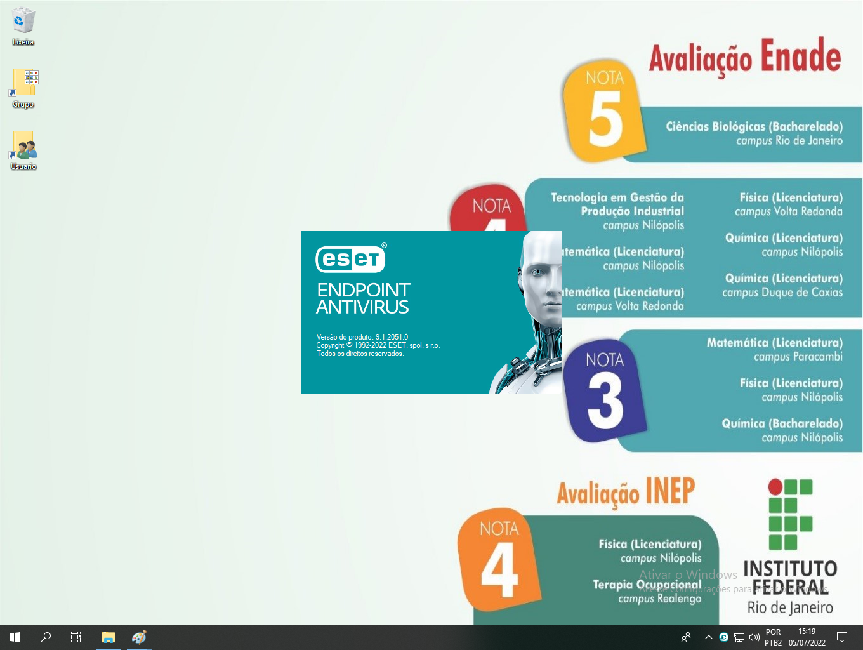The height and width of the screenshot is (650, 863).
Task: Open the Usuario desktop shortcut
Action: tap(23, 147)
